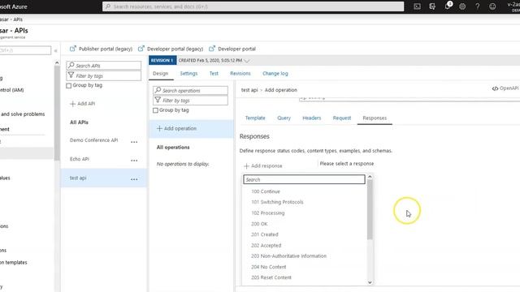Click test api breadcrumb
The width and height of the screenshot is (520, 292).
(x=249, y=90)
